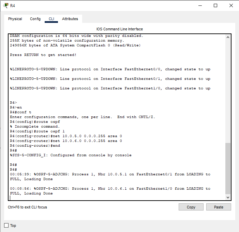Click the OSPF adjacency line for Nbr 10.0.5.1
This screenshot has height=232, width=239.
[110, 177]
